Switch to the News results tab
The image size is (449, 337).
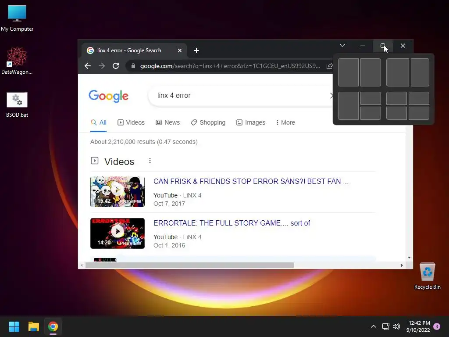(167, 123)
